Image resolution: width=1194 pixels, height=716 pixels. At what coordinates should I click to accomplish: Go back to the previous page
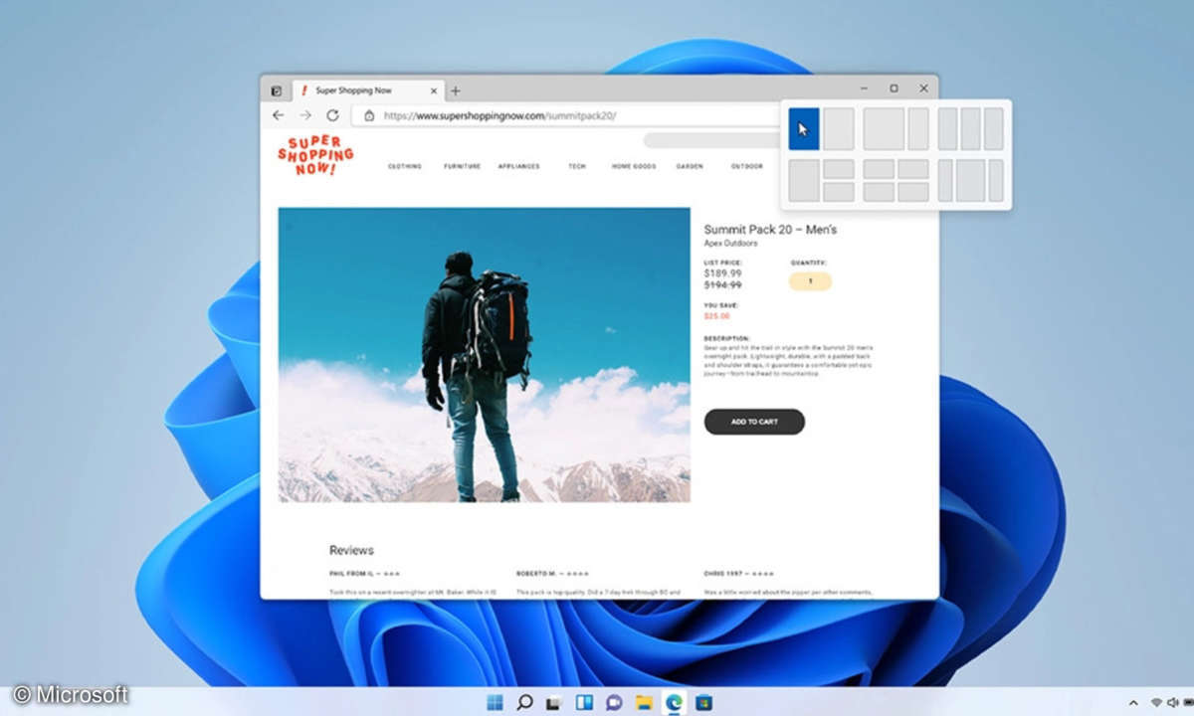click(279, 115)
